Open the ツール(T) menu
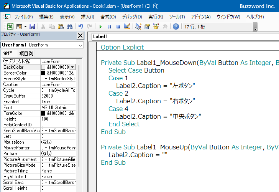This screenshot has width=279, height=192. point(177,17)
